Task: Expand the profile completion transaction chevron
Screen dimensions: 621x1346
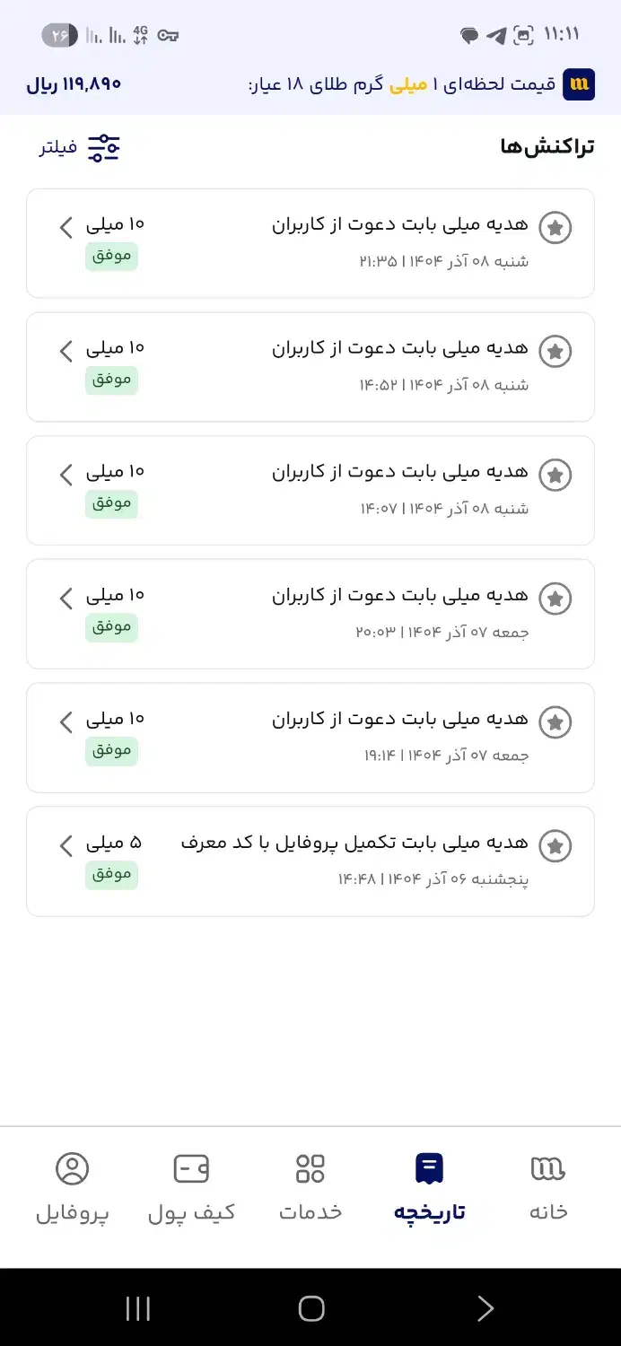Action: (x=66, y=845)
